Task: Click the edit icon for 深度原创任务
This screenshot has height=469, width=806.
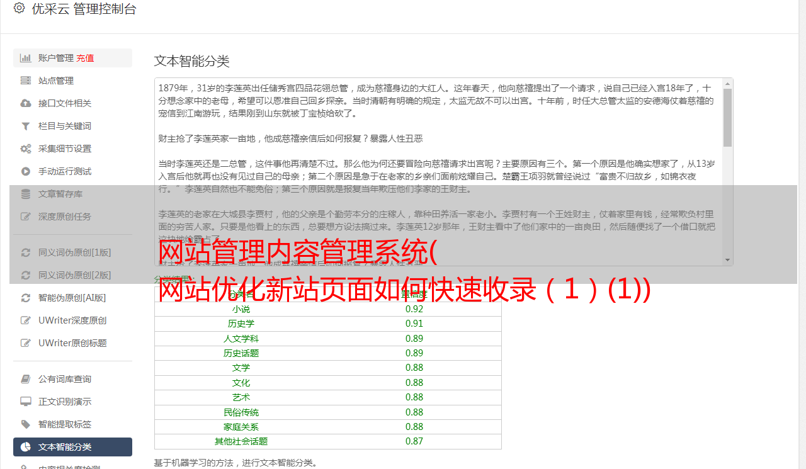Action: pos(25,217)
